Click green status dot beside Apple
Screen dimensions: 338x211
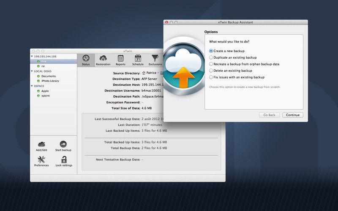[38, 91]
